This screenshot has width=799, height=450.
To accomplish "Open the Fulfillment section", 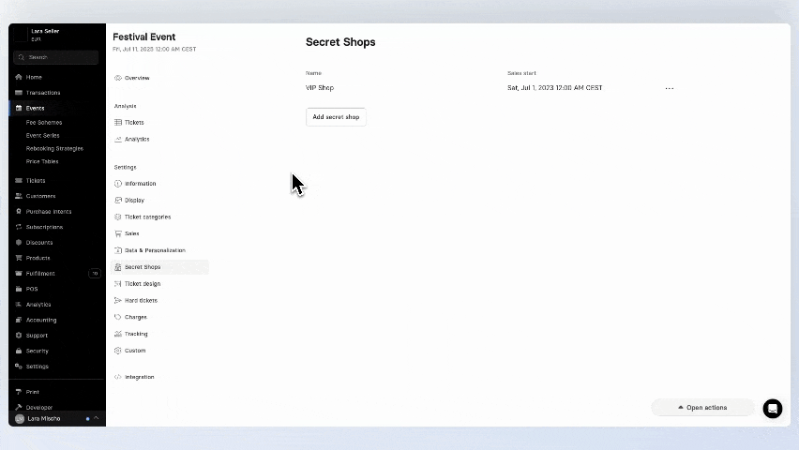I will coord(39,274).
